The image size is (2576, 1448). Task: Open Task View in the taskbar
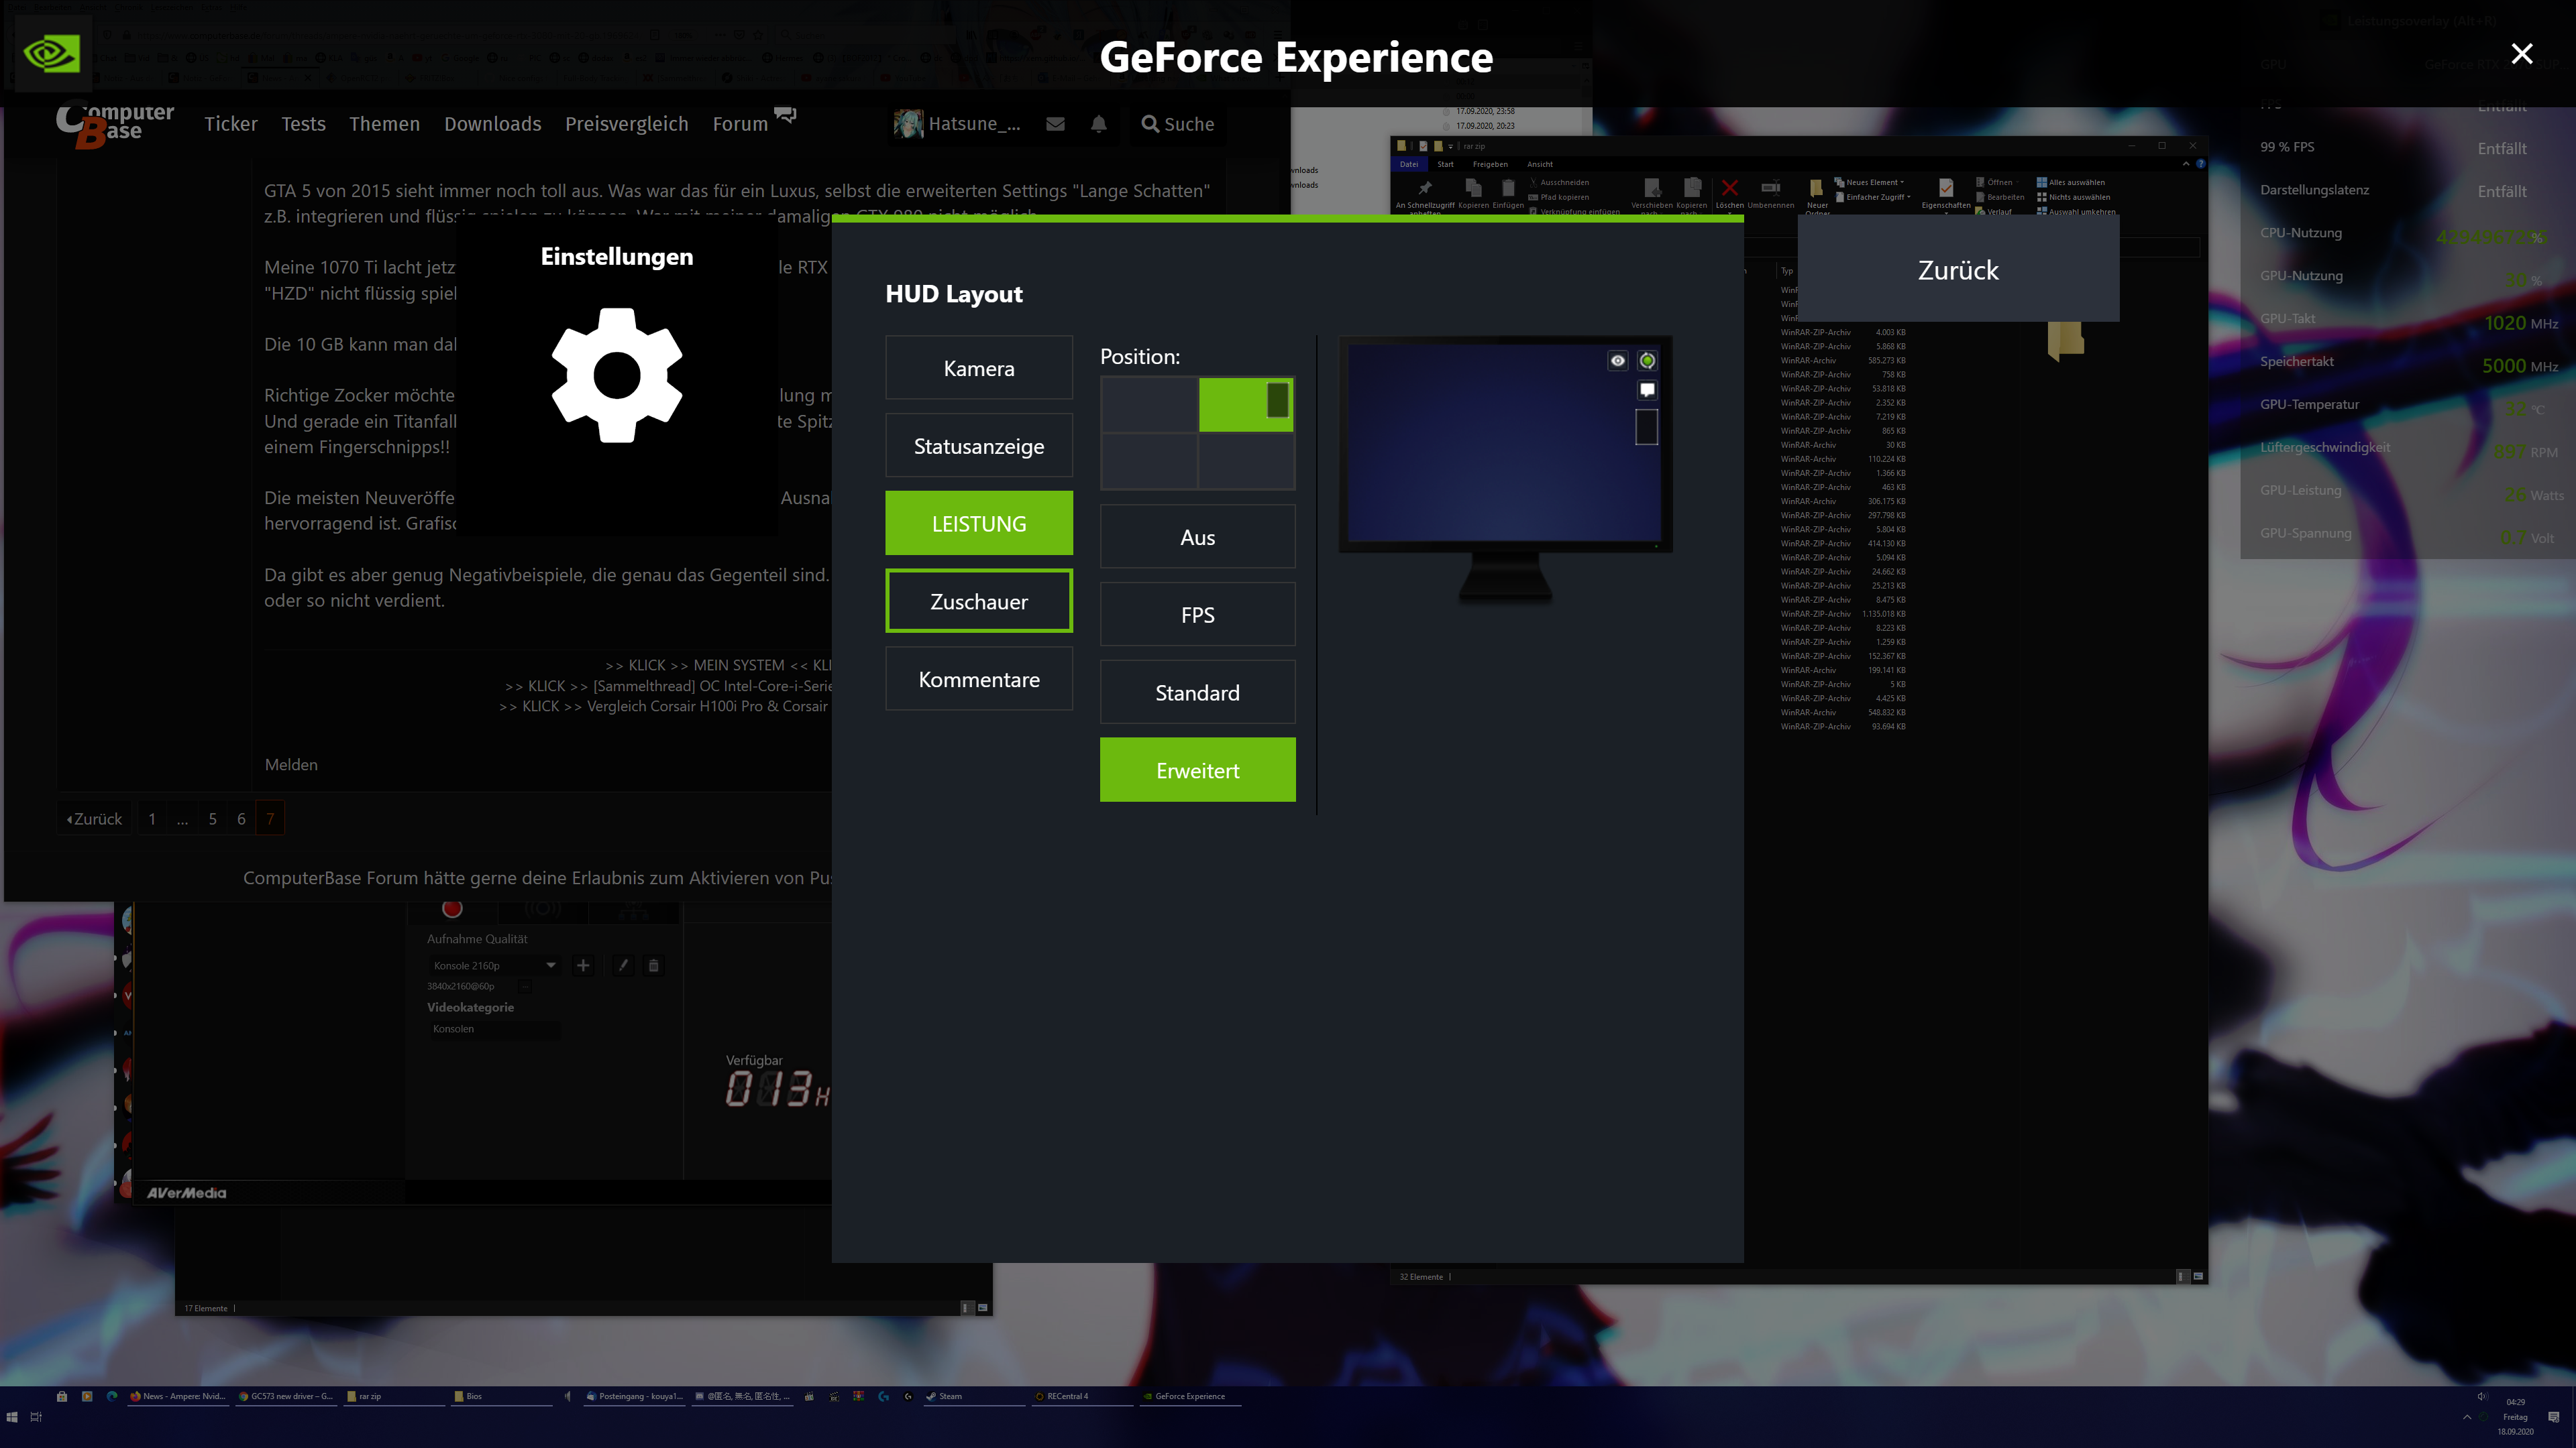(36, 1416)
